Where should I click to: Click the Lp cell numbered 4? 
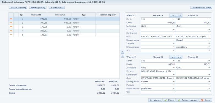(21, 31)
